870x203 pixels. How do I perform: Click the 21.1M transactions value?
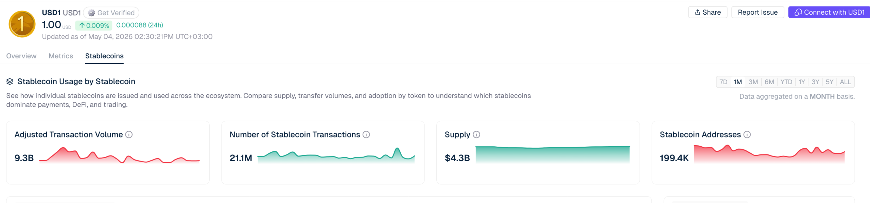241,158
